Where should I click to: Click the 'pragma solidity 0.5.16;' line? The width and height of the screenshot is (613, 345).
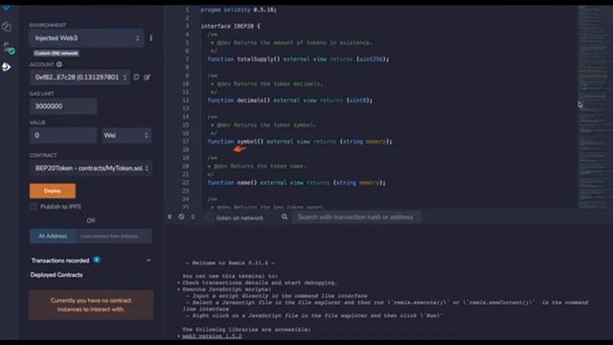(238, 10)
